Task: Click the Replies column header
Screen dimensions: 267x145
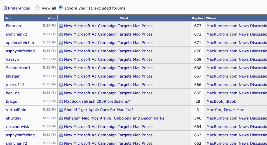Action: [198, 18]
